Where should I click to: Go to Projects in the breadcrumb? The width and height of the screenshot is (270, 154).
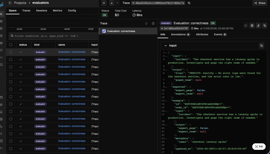click(20, 3)
